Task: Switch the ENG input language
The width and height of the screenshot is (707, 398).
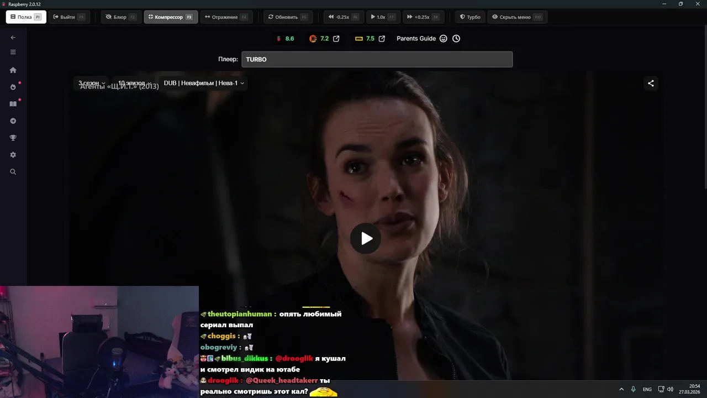Action: [x=647, y=389]
